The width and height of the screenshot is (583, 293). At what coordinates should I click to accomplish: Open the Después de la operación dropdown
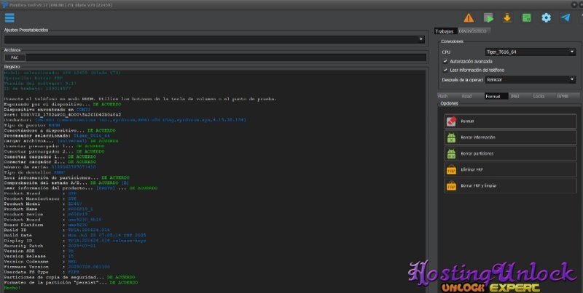coord(531,79)
